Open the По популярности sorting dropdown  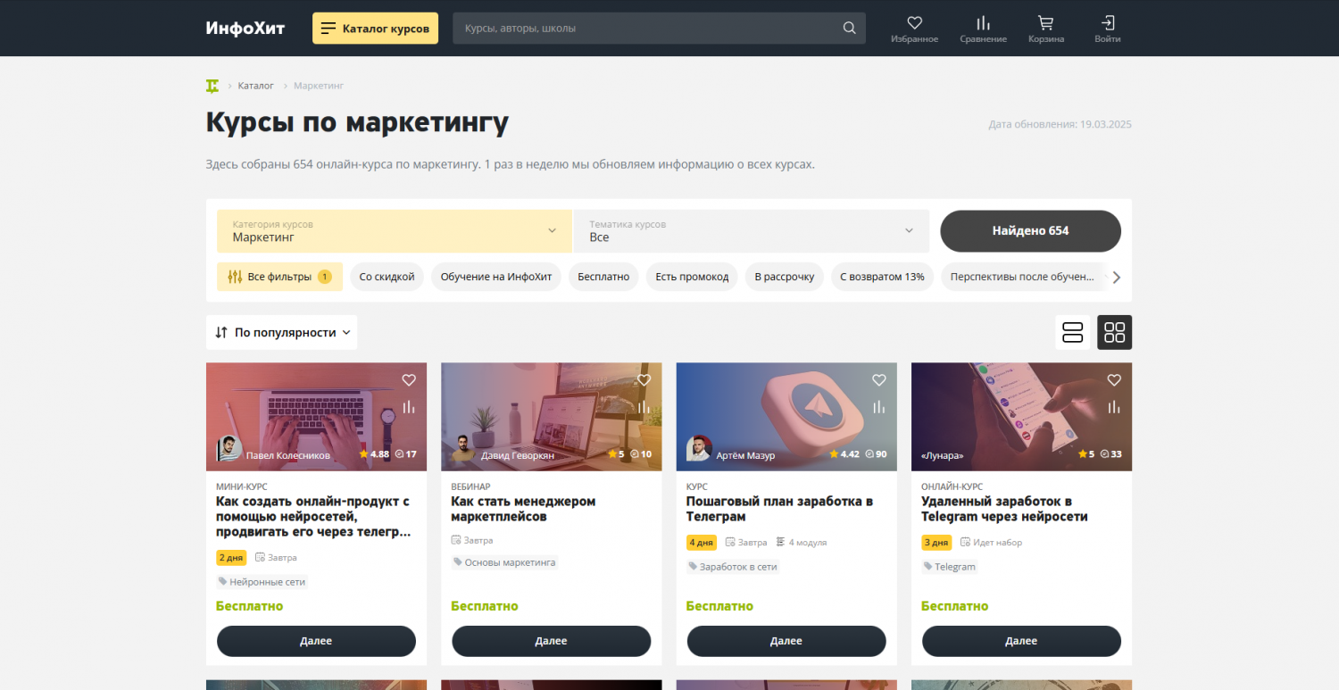click(281, 332)
